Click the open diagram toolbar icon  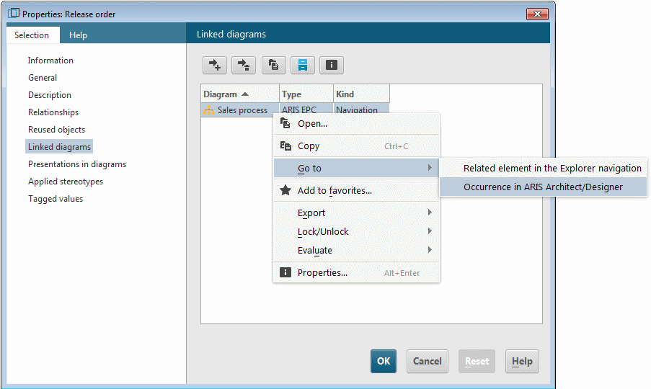(274, 65)
